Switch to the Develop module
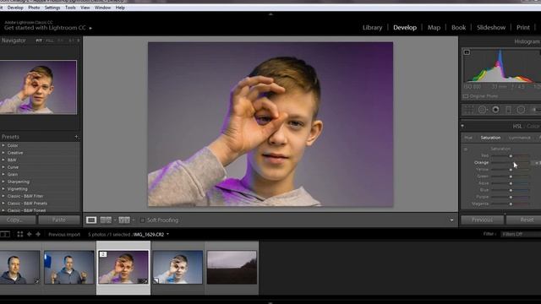541x304 pixels. pos(405,28)
